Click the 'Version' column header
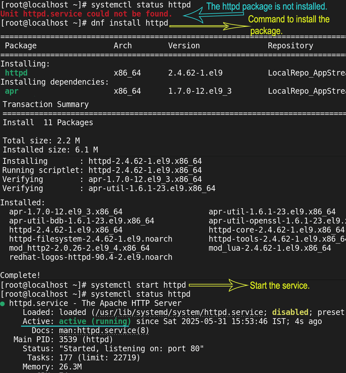Image resolution: width=346 pixels, height=373 pixels. click(184, 45)
